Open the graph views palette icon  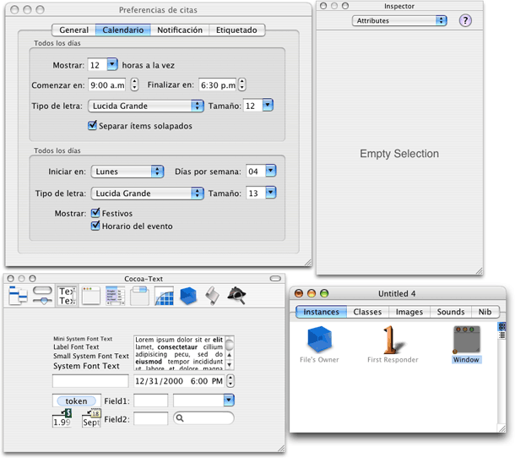click(164, 295)
